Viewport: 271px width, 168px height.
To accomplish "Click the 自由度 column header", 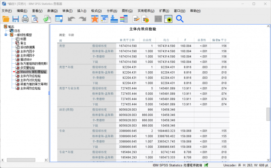I will (147, 40).
